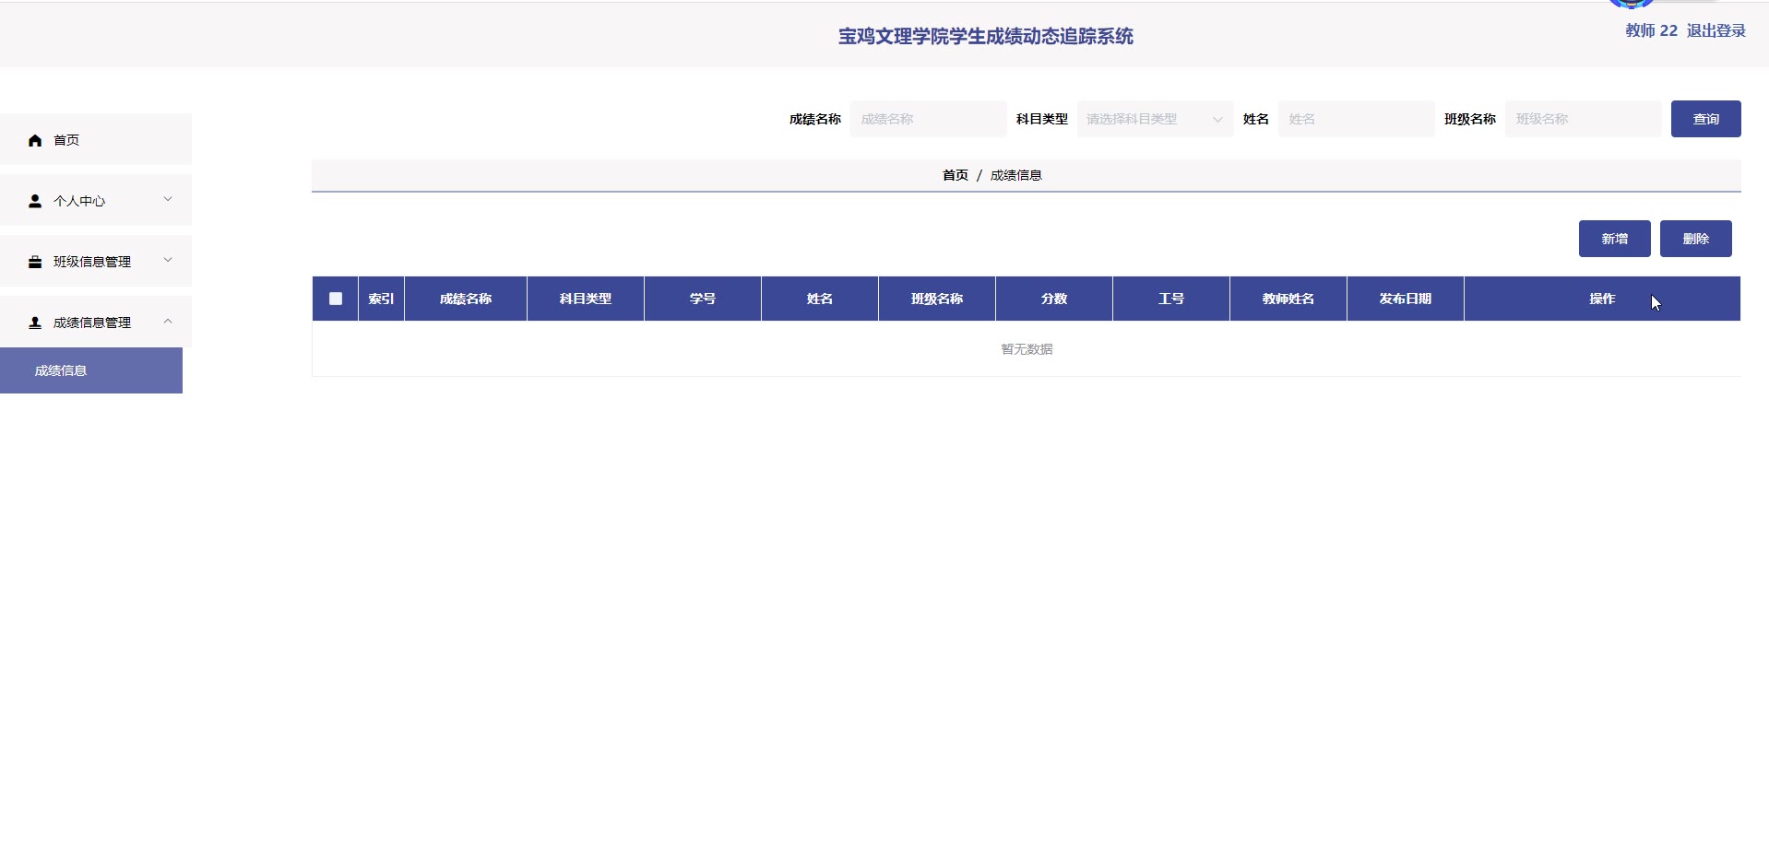This screenshot has height=857, width=1769.
Task: Click the 教师 22 user label
Action: coord(1651,30)
